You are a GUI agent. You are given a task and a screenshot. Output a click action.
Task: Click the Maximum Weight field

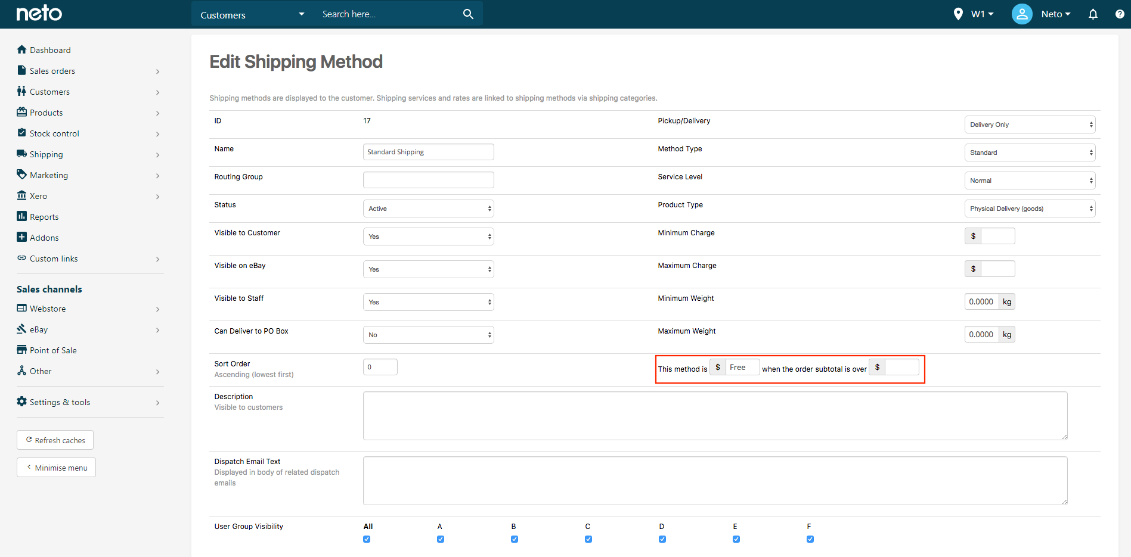point(981,334)
